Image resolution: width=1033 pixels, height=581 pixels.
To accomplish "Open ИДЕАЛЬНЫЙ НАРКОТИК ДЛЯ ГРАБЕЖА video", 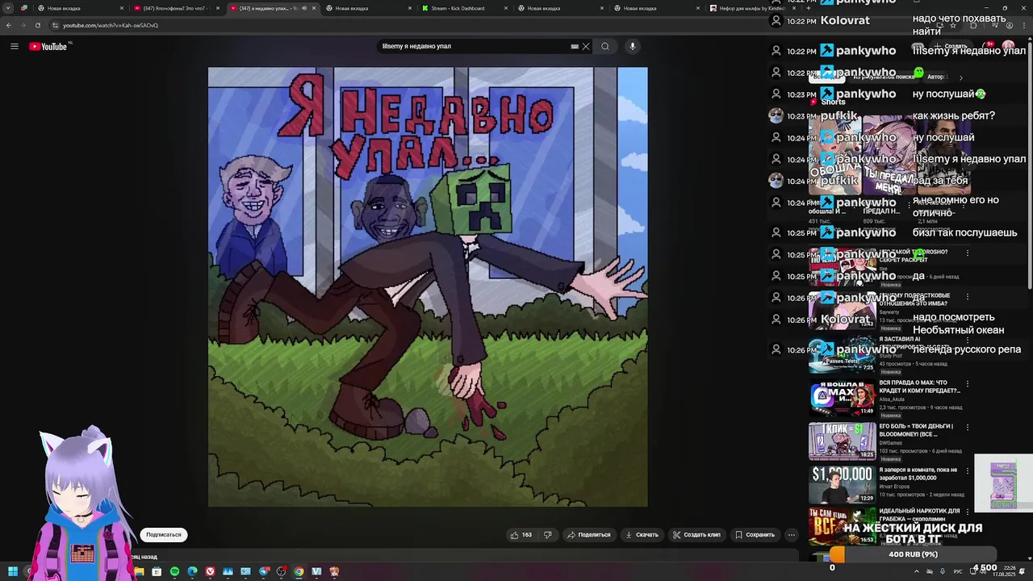I will click(842, 525).
